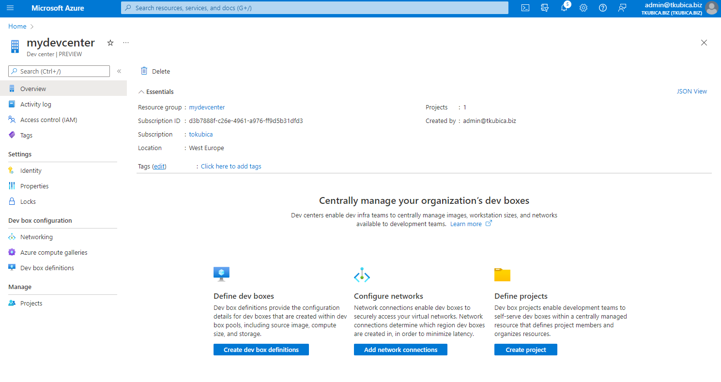This screenshot has width=721, height=382.
Task: Click the Create project button
Action: click(526, 350)
